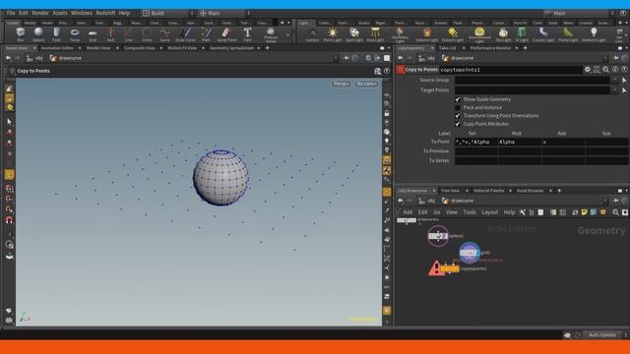Open the Render menu
Image resolution: width=630 pixels, height=354 pixels.
pos(40,13)
